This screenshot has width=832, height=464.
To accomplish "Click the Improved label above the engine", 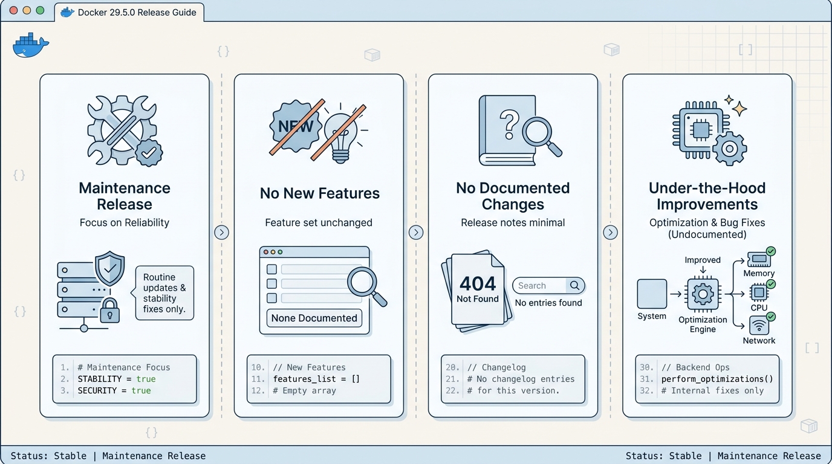I will 703,260.
